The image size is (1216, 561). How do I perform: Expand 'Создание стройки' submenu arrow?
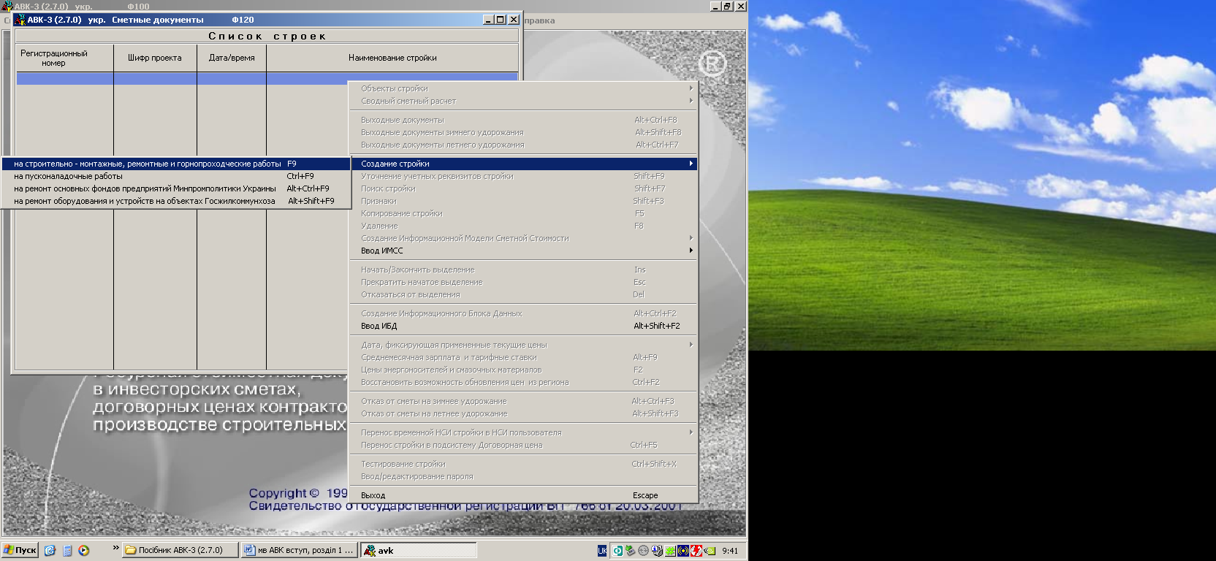pyautogui.click(x=691, y=164)
